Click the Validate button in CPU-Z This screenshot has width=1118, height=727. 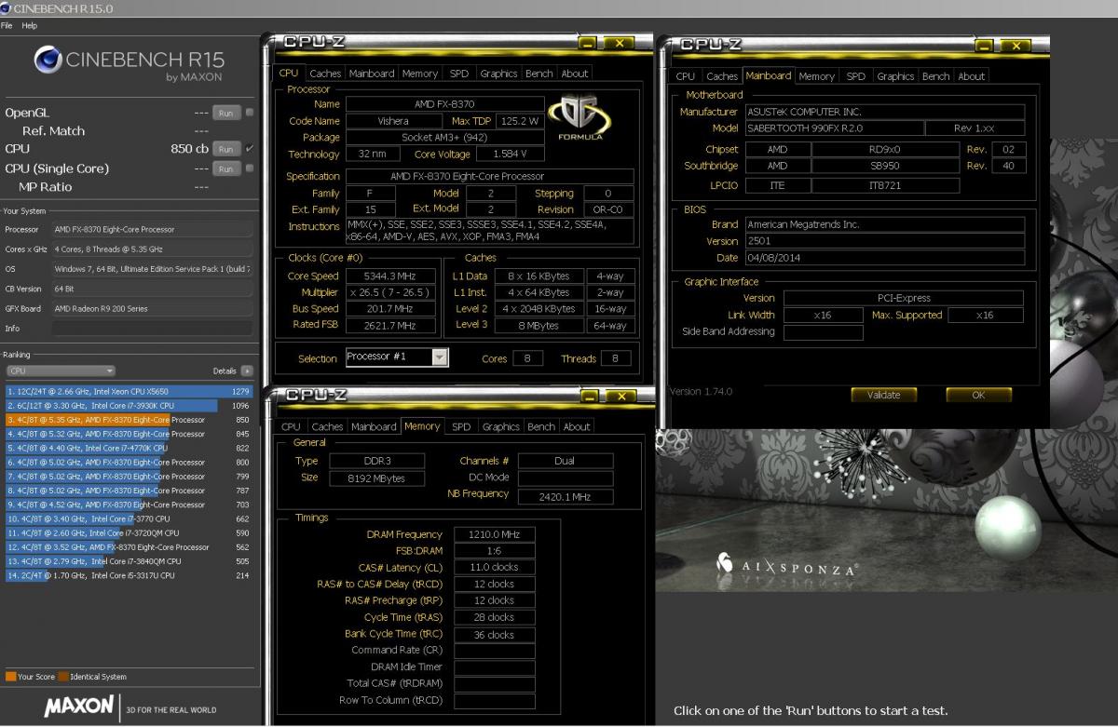884,395
